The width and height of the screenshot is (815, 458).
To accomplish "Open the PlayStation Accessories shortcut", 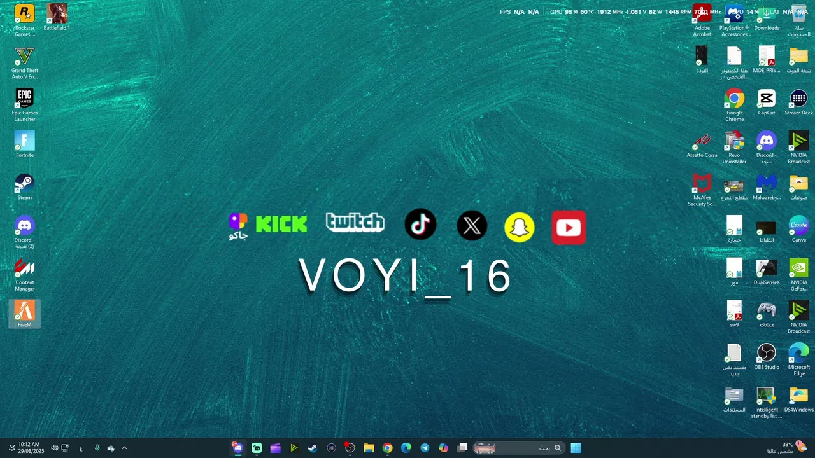I will pyautogui.click(x=734, y=20).
